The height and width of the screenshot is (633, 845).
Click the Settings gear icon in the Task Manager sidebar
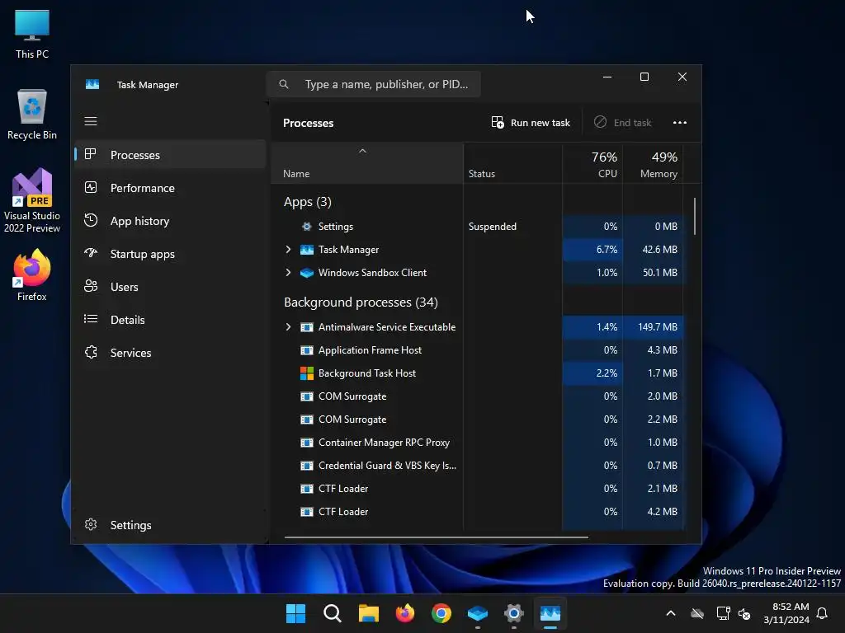click(x=91, y=524)
